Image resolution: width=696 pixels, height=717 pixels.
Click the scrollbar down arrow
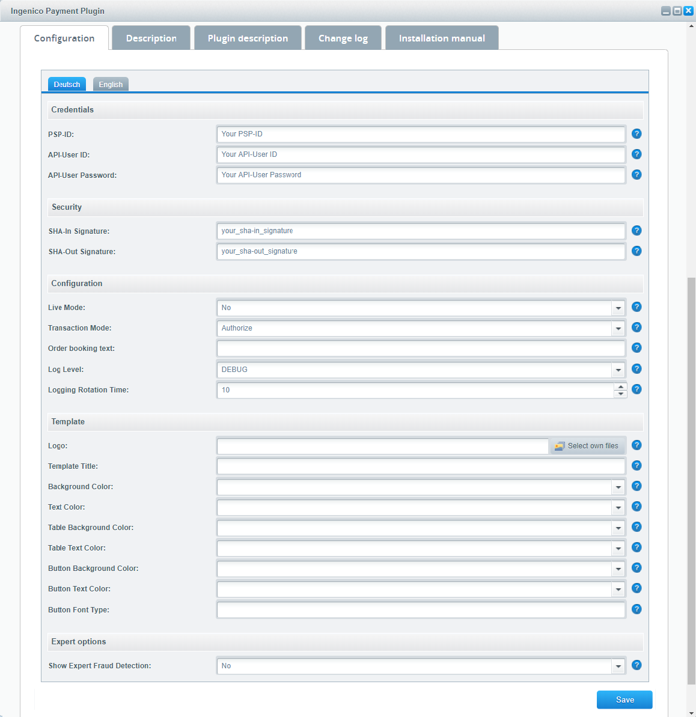[x=691, y=713]
